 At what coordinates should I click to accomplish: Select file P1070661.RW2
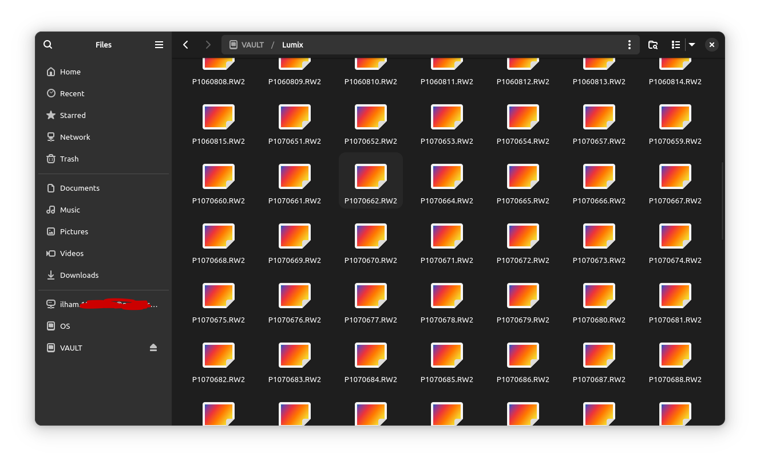click(295, 184)
